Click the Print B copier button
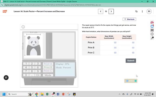156x97 pixels. [x=48, y=67]
